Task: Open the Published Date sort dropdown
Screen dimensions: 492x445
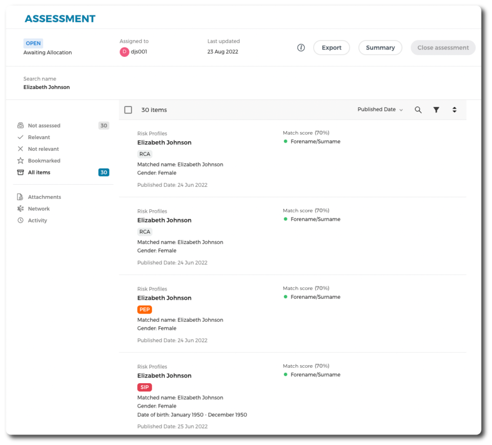Action: point(379,109)
